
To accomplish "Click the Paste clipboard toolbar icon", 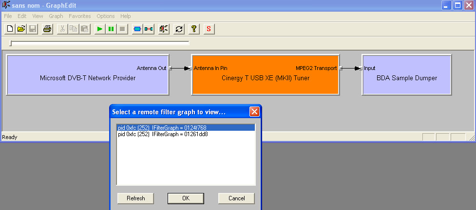I will [85, 29].
